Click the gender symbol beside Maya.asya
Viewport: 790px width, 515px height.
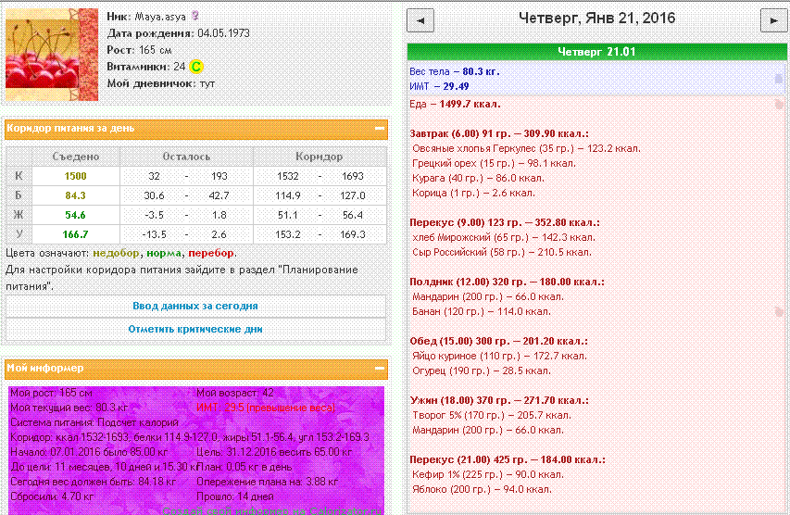195,16
